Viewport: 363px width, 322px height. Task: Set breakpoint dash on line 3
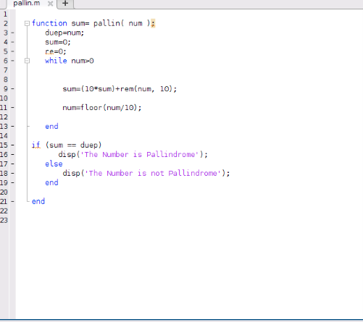12,33
